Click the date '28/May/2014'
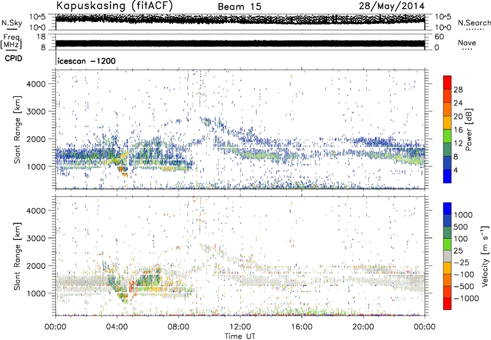The image size is (491, 340). point(392,6)
